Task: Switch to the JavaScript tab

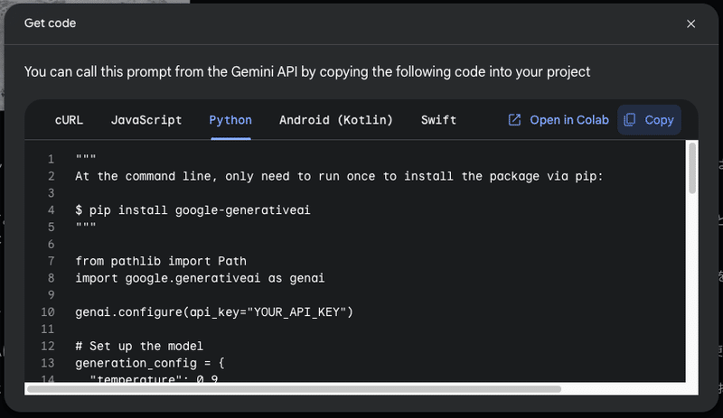Action: [146, 120]
